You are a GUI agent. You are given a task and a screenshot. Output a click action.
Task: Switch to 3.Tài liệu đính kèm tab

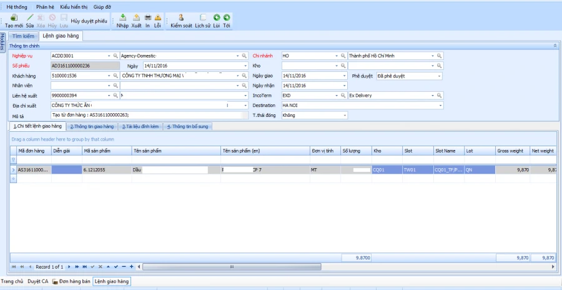point(140,126)
